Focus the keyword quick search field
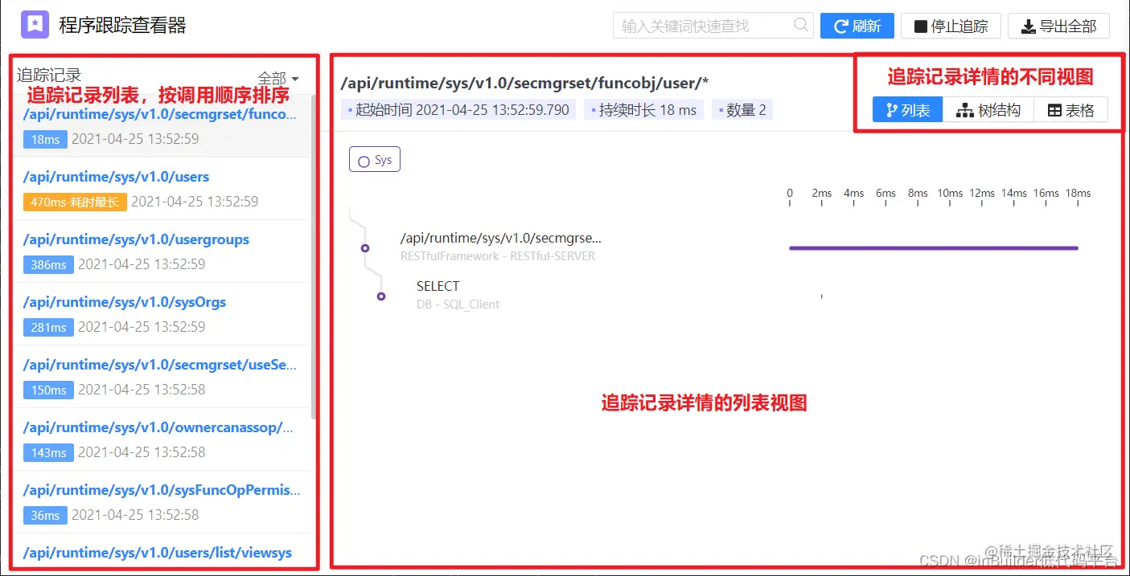Viewport: 1130px width, 576px height. pos(713,26)
